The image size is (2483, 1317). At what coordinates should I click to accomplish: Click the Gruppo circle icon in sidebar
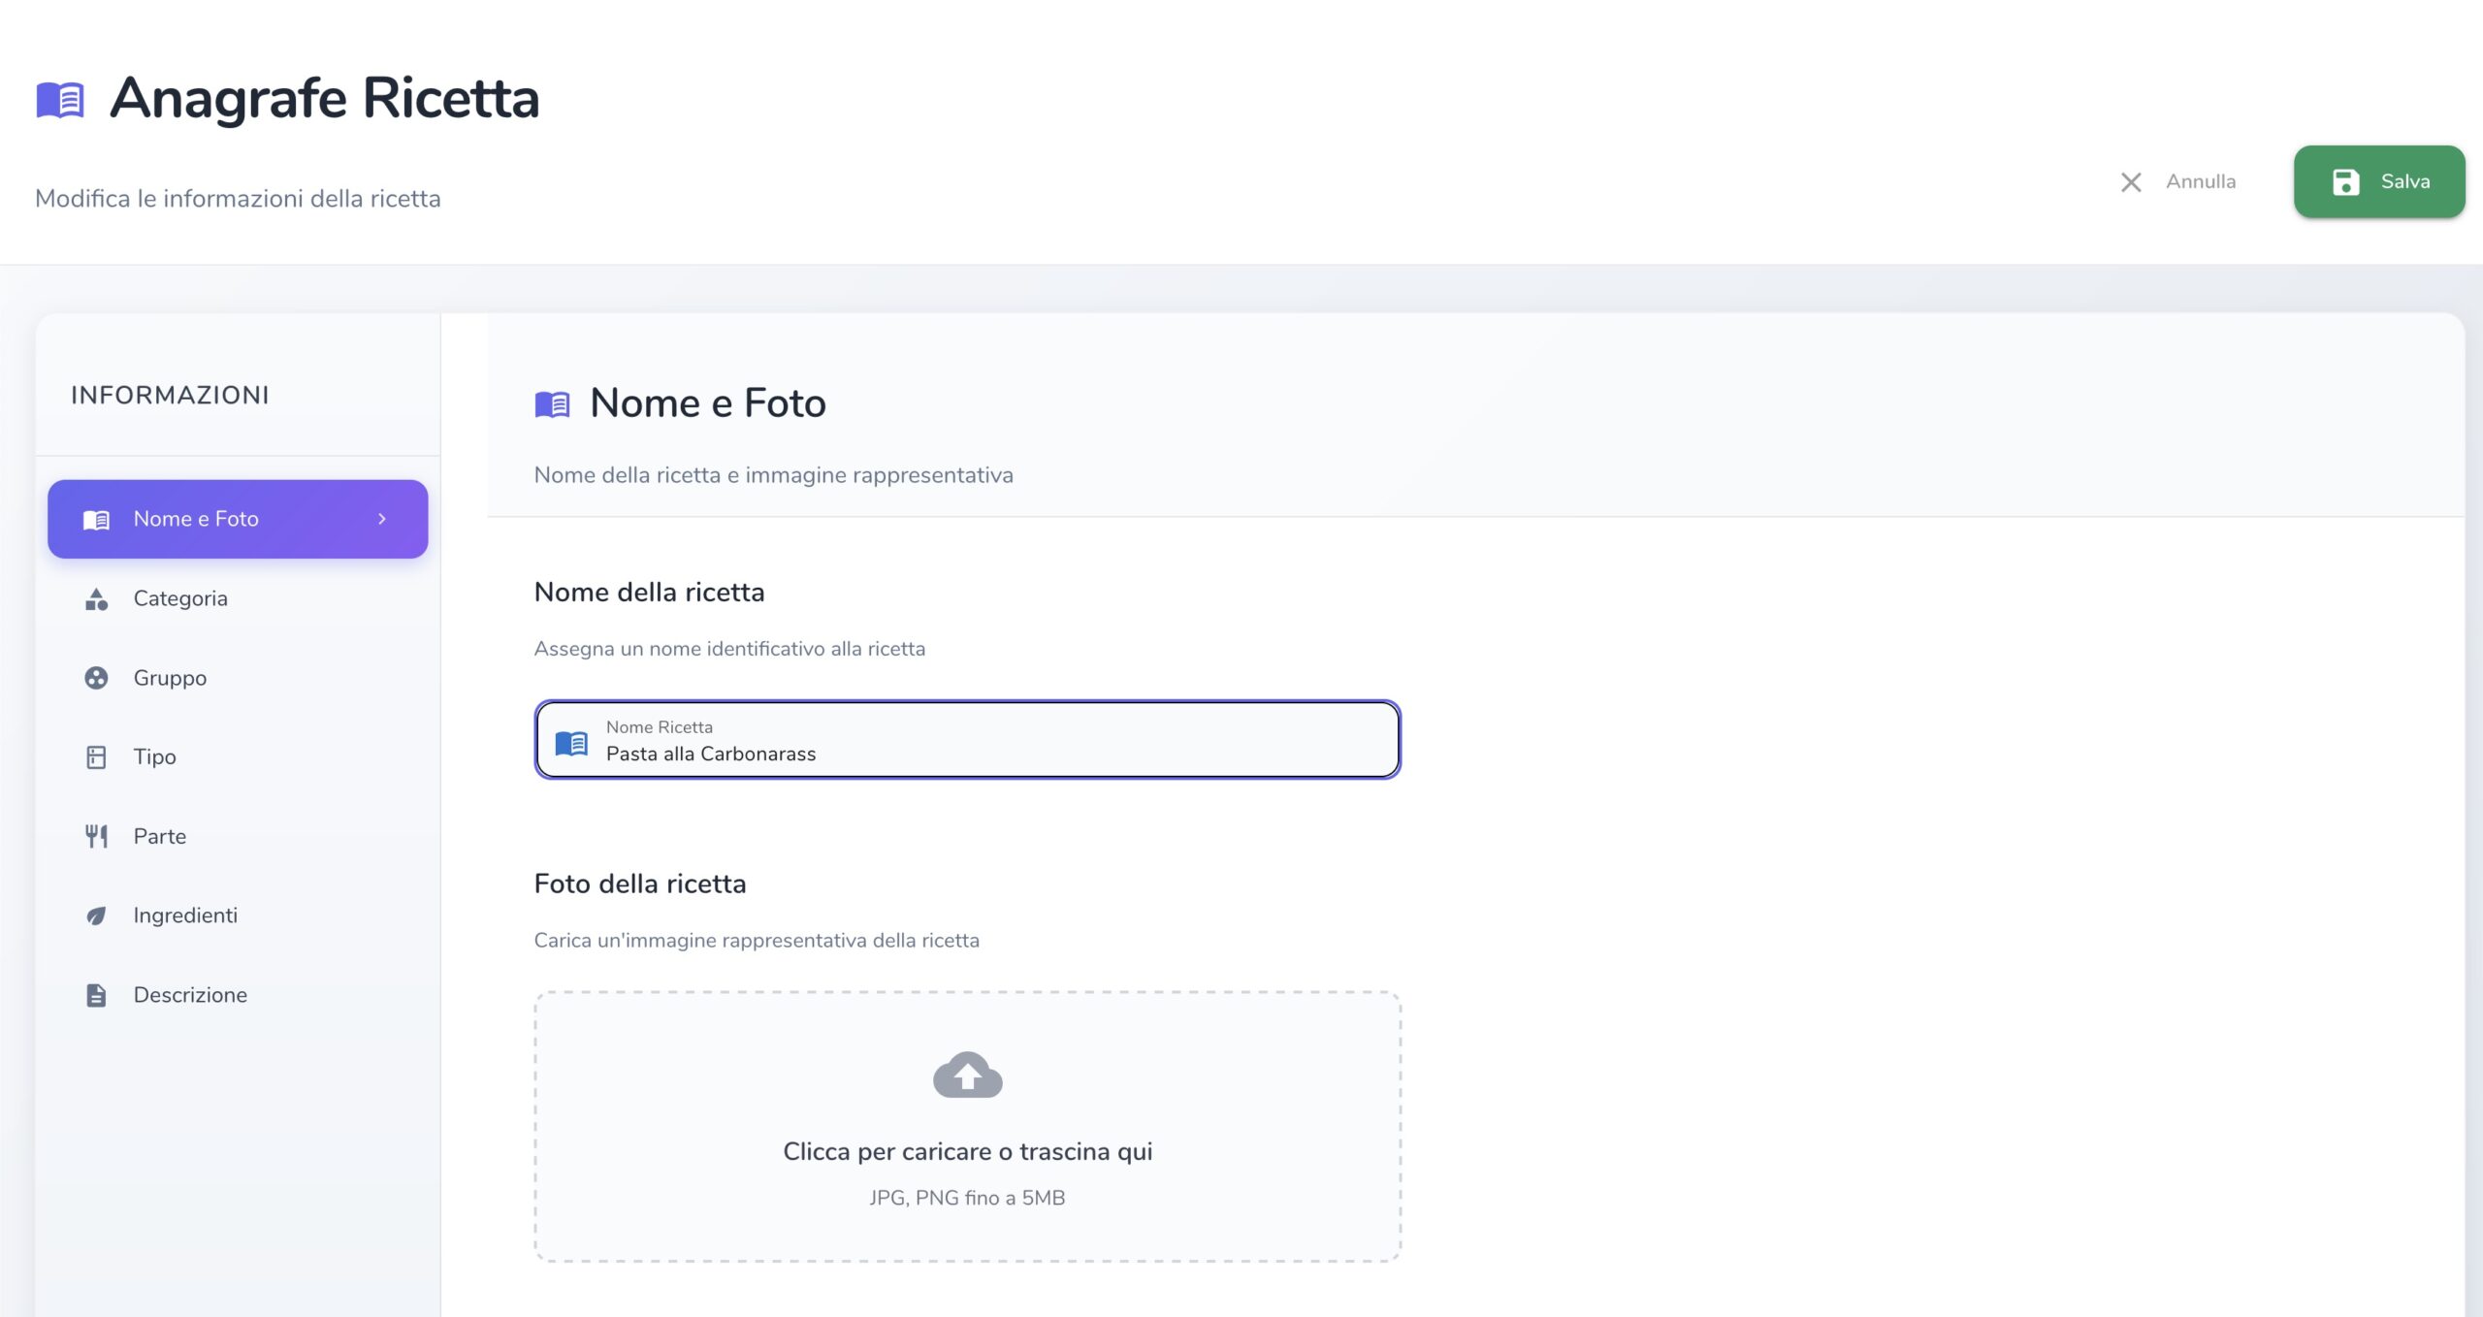point(96,678)
